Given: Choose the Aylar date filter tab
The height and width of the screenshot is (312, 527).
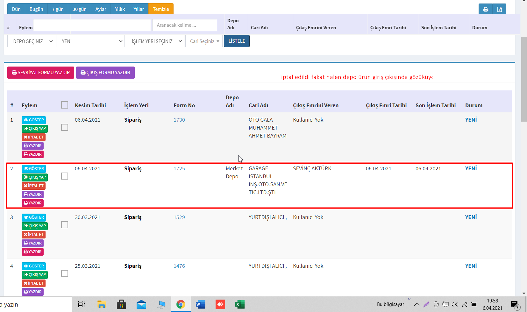Looking at the screenshot, I should (x=101, y=9).
